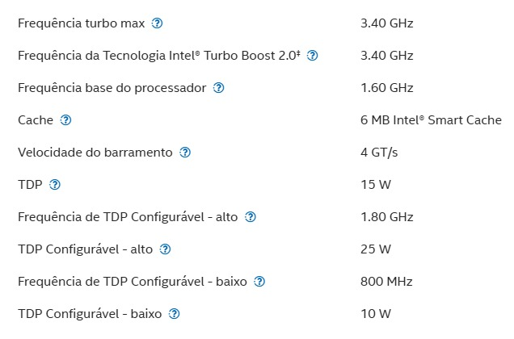Click the help icon beside Frequência turbo max
This screenshot has height=339, width=514.
click(x=158, y=23)
